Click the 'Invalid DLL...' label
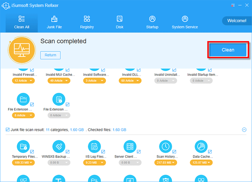Screen dimensions: 252x182 tap(132, 75)
